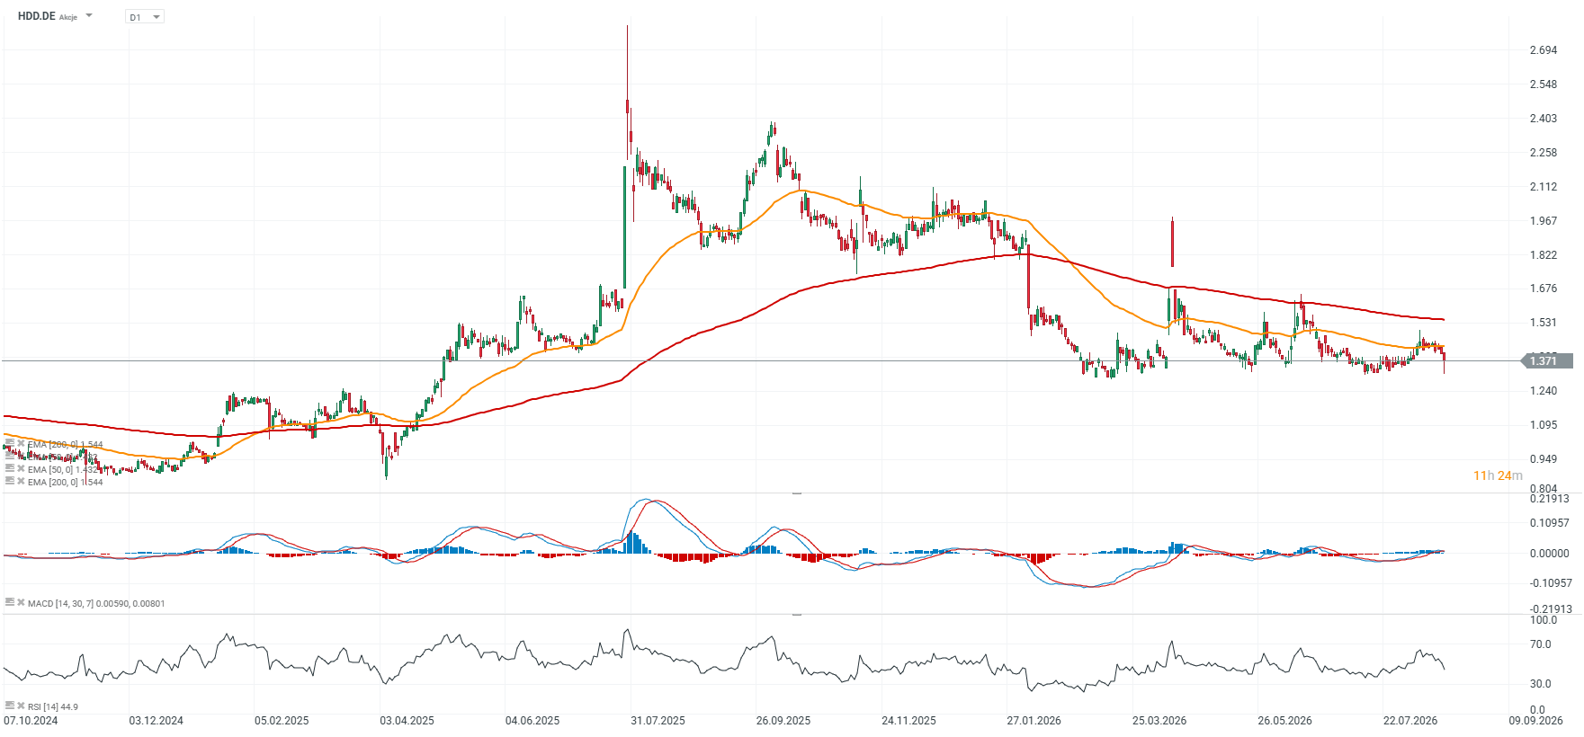1584x737 pixels.
Task: Click the 1.531 price axis label
Action: pos(1544,323)
